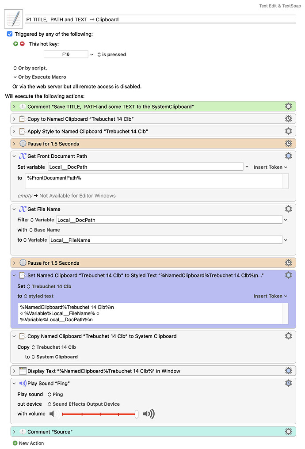The height and width of the screenshot is (449, 305).
Task: Expand the second 'Pause for 1.5 Seconds' action
Action: [14, 263]
